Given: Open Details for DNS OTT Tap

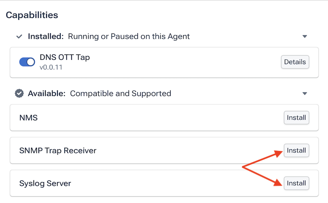Looking at the screenshot, I should [295, 62].
